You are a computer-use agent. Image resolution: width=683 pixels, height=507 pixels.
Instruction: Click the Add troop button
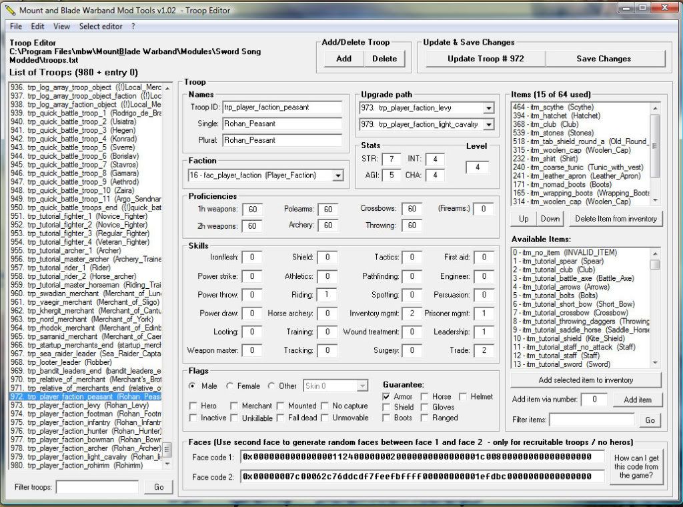[x=344, y=59]
